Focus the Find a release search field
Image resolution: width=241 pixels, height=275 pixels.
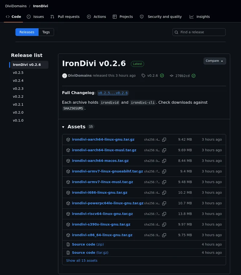[199, 32]
